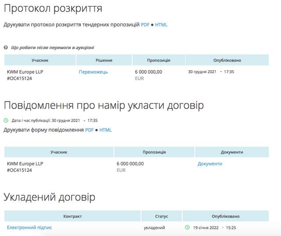
Task: Click the green clock icon beside the publication date
Action: click(x=6, y=120)
